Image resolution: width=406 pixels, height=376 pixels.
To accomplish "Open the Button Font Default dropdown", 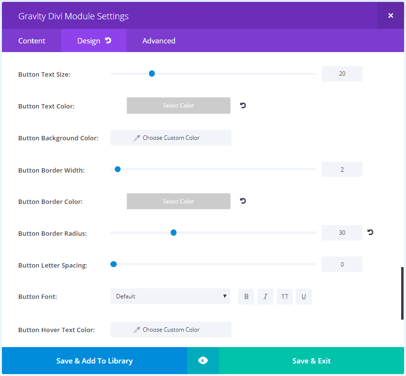I will (170, 296).
